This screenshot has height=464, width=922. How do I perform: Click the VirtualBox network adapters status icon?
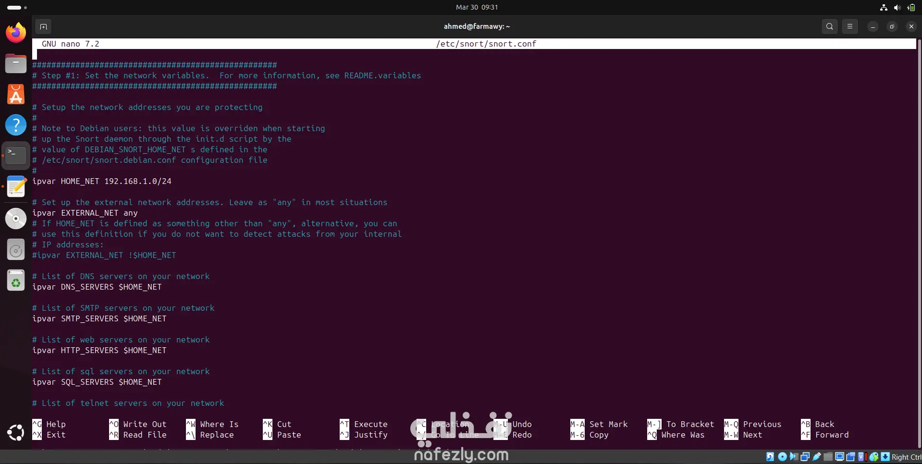pos(805,457)
